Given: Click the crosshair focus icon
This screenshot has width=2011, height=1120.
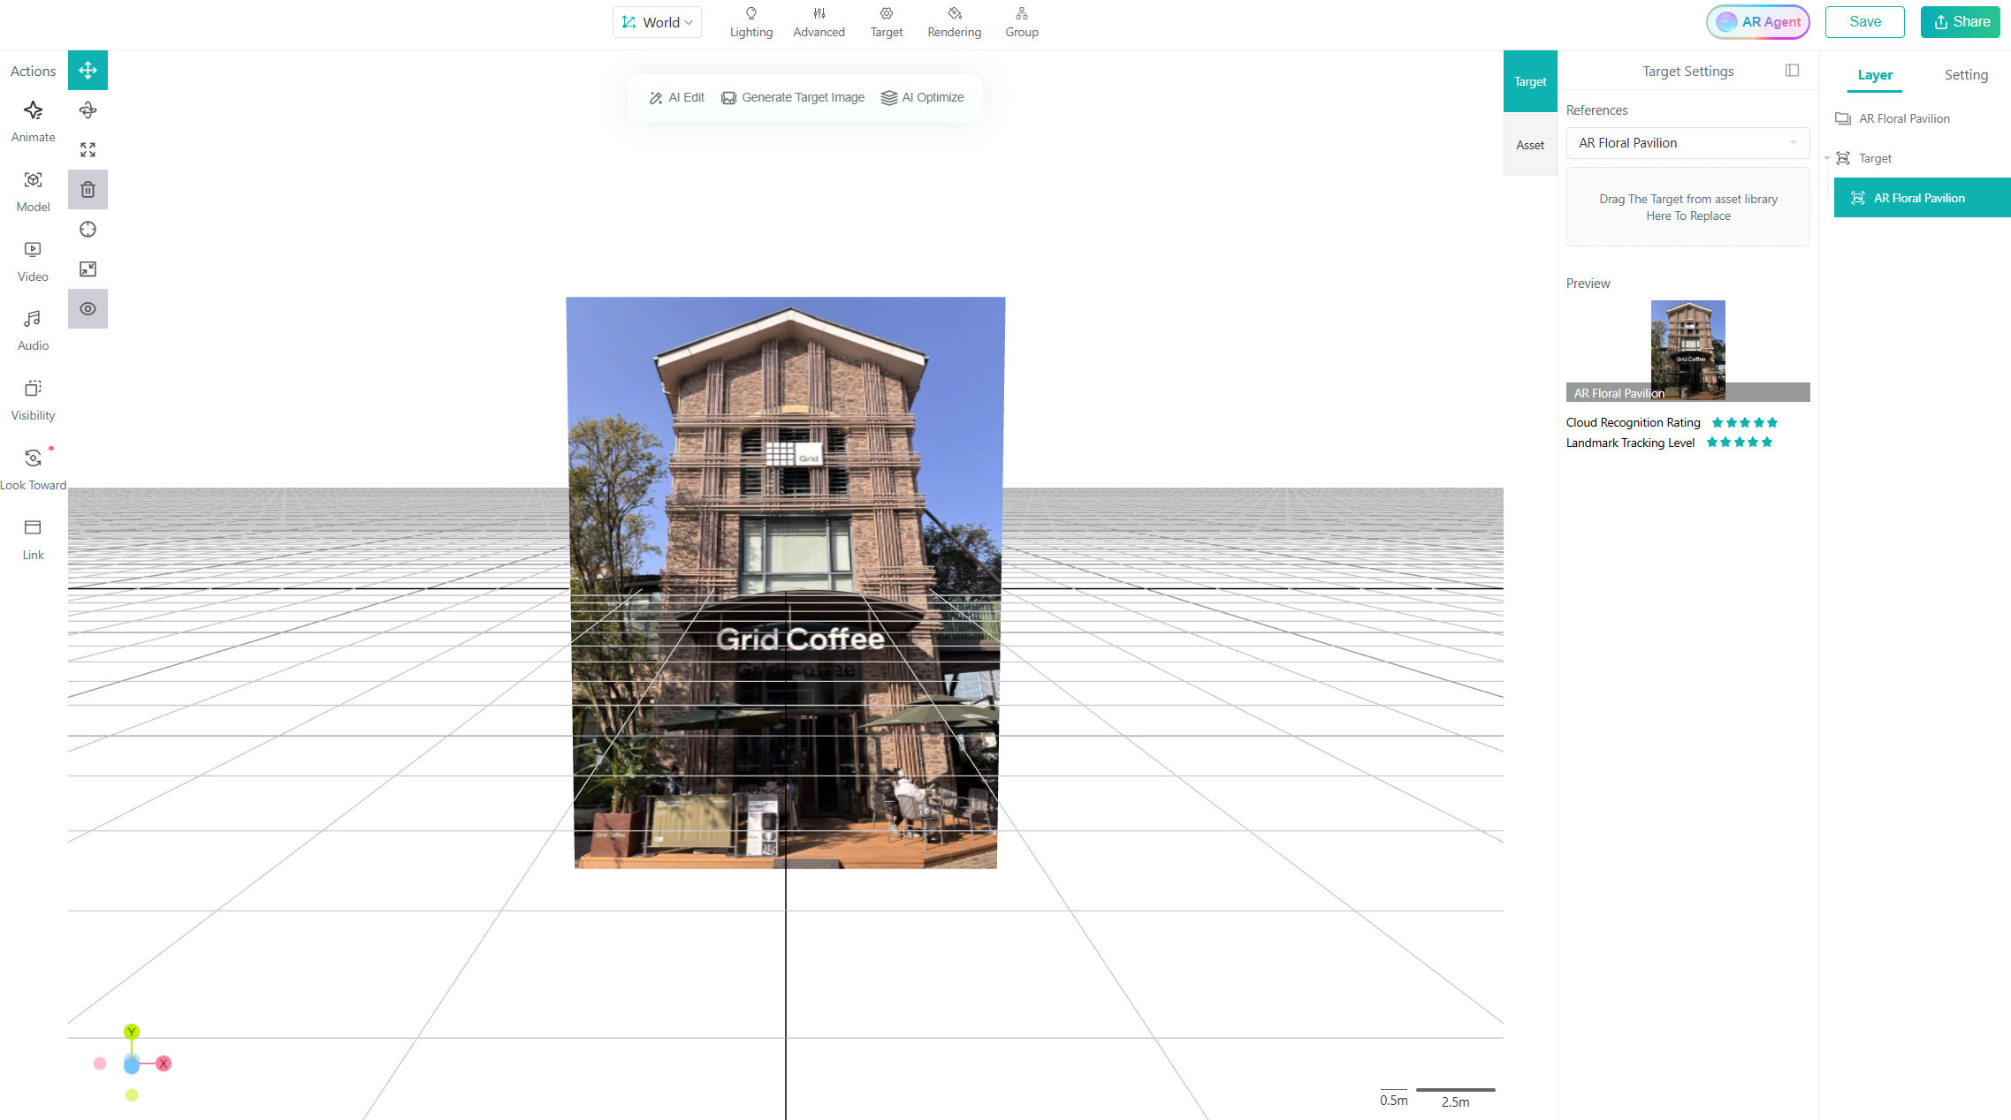Looking at the screenshot, I should tap(88, 230).
